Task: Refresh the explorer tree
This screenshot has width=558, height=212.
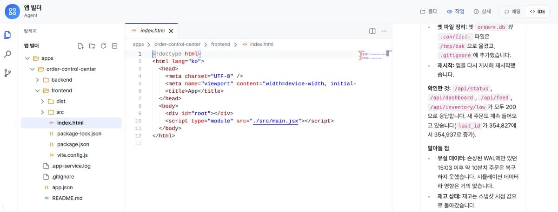Action: [x=103, y=46]
